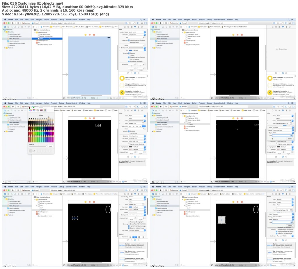This screenshot has width=298, height=269.
Task: Open image palettes tab in Colors picker
Action: coord(41,110)
